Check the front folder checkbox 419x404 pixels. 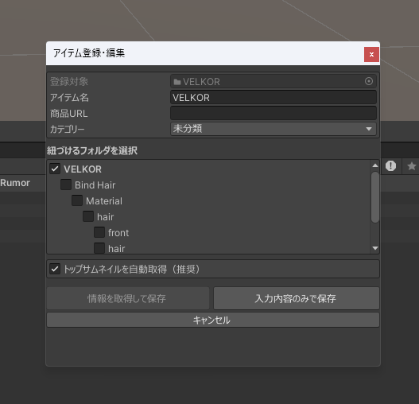99,232
